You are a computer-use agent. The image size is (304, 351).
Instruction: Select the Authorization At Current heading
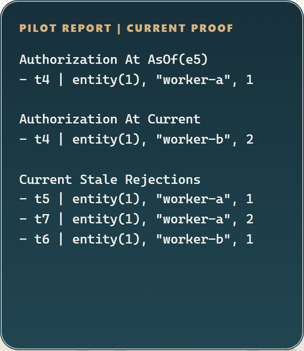[110, 119]
